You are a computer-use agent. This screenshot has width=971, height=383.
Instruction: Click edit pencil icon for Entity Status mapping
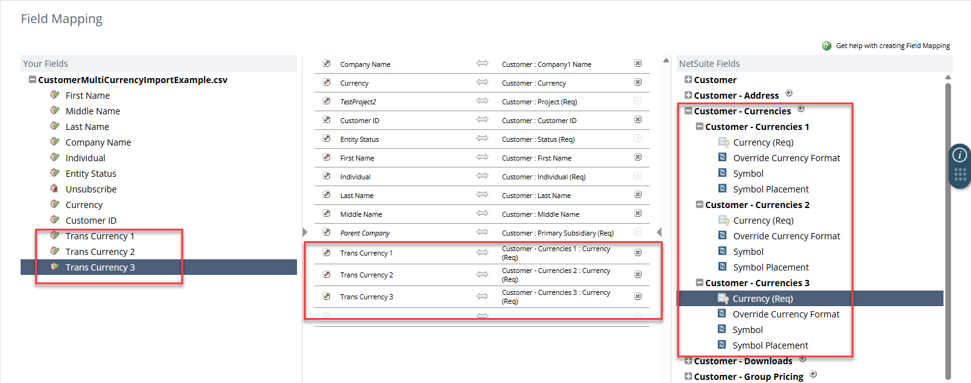(x=326, y=139)
